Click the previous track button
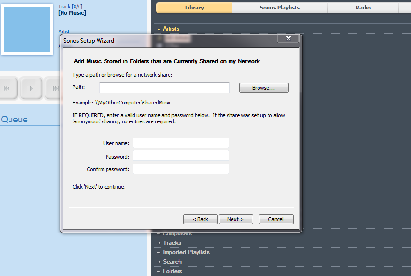Viewport: 411px width, 276px height. (7, 88)
